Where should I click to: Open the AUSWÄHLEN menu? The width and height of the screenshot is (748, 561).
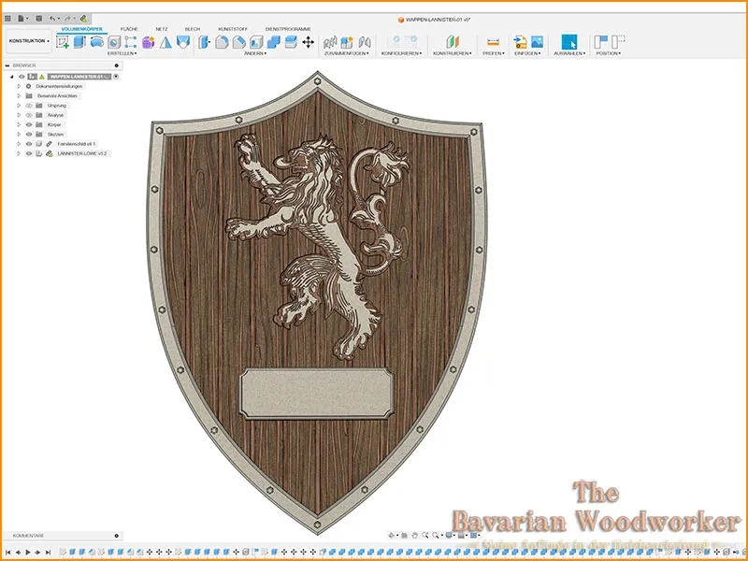tap(569, 53)
